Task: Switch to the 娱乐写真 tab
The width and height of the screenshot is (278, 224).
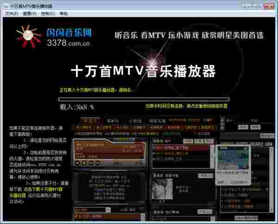Action: [x=158, y=121]
